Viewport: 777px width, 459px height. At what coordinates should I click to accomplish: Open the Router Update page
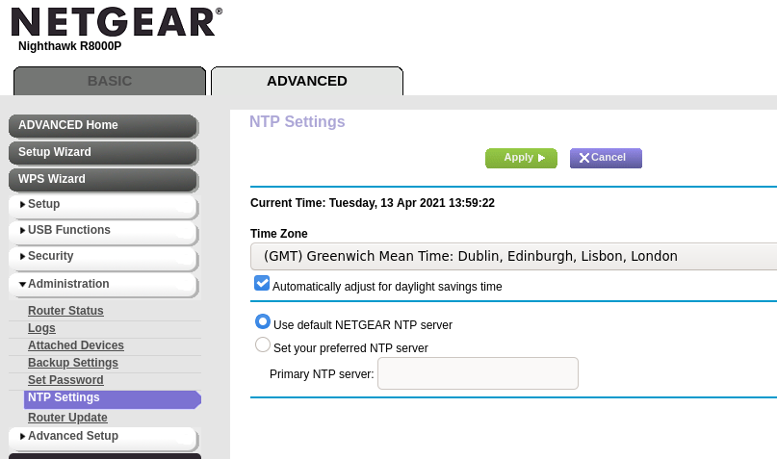pyautogui.click(x=67, y=418)
